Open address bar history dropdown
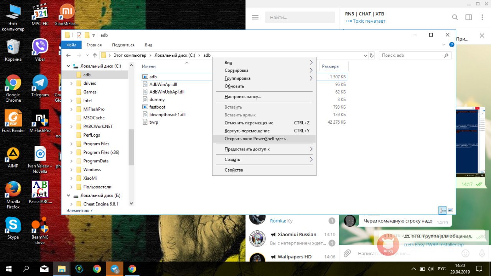Image resolution: width=491 pixels, height=276 pixels. [365, 55]
